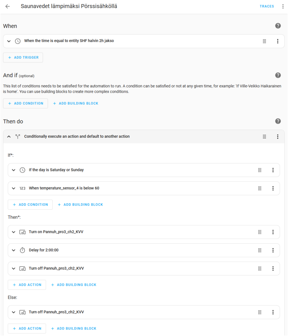
Task: Click the help icon beside And if
Action: click(x=278, y=75)
